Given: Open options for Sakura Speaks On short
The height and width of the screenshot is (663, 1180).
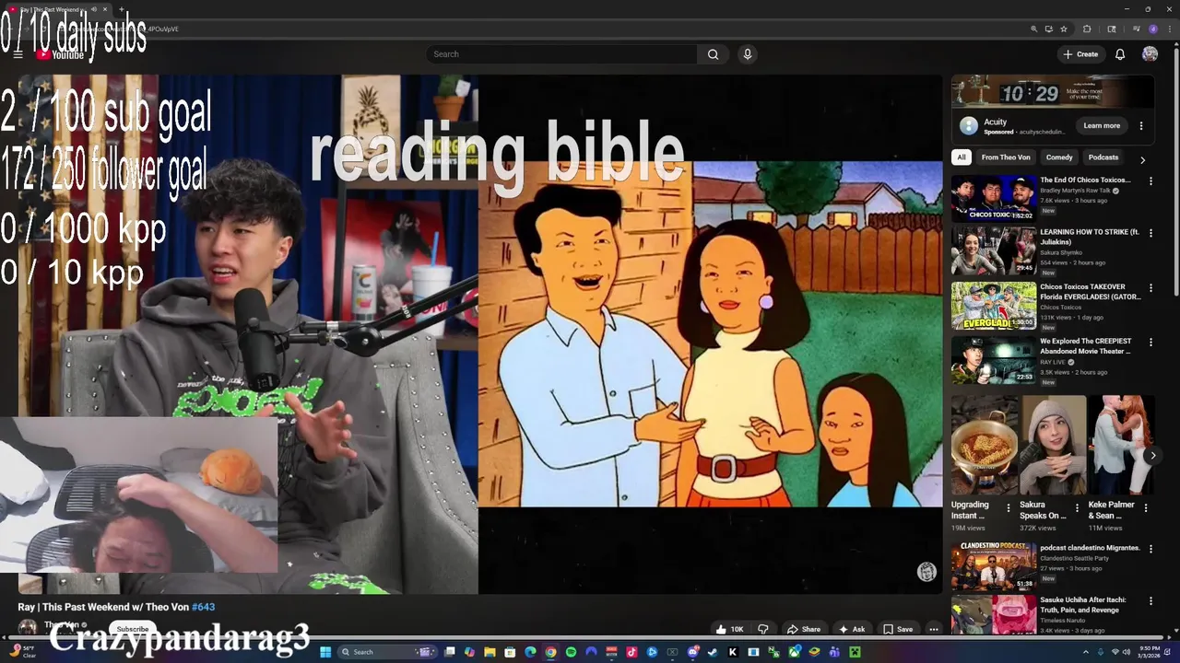Looking at the screenshot, I should point(1077,507).
